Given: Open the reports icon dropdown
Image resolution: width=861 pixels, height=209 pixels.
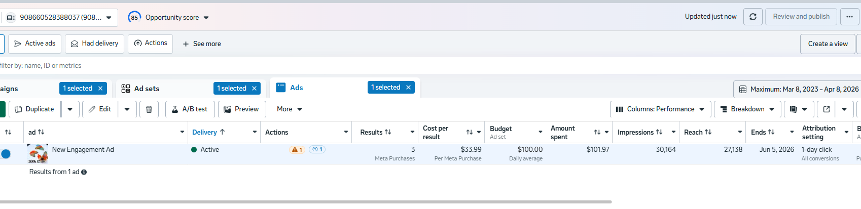Looking at the screenshot, I should 799,109.
